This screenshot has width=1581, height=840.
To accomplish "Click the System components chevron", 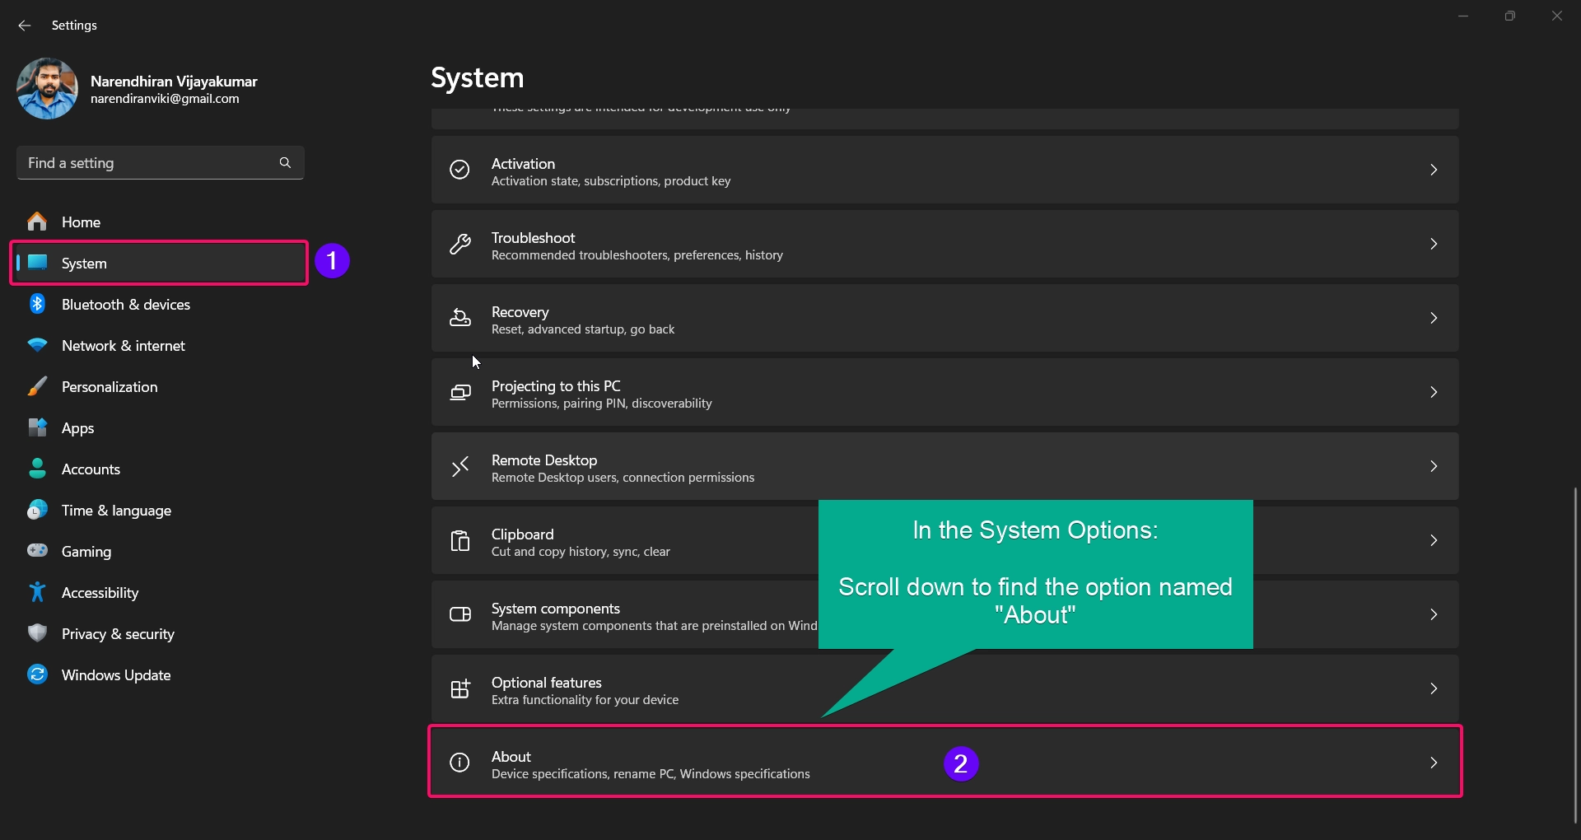I will pos(1434,614).
